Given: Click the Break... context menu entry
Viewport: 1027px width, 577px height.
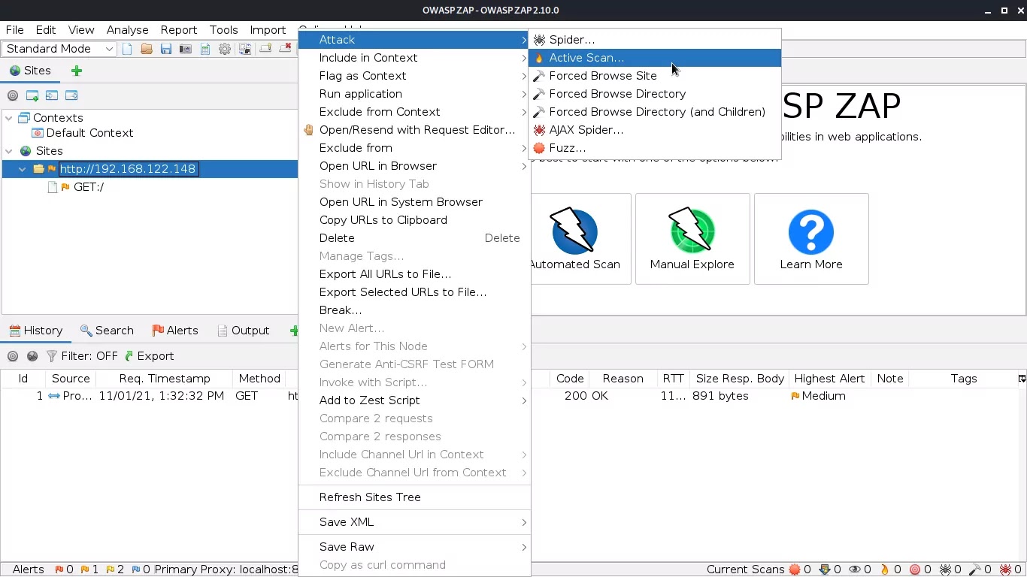Looking at the screenshot, I should click(414, 310).
